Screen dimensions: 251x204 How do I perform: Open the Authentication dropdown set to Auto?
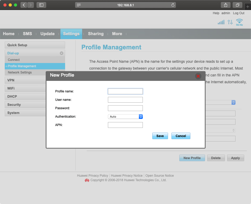tap(125, 117)
